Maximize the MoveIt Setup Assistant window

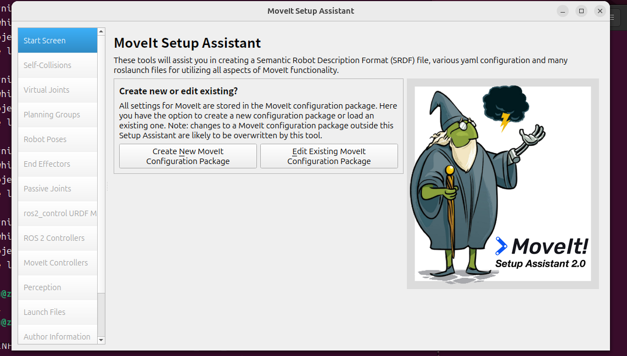pyautogui.click(x=581, y=11)
